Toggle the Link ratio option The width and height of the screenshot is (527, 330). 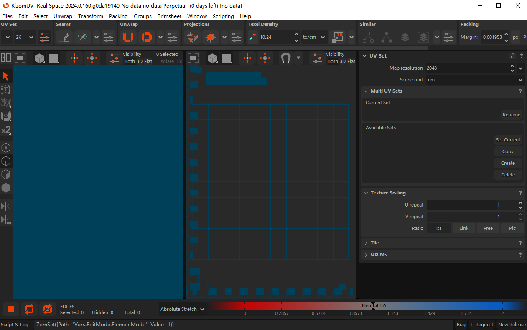click(x=464, y=228)
